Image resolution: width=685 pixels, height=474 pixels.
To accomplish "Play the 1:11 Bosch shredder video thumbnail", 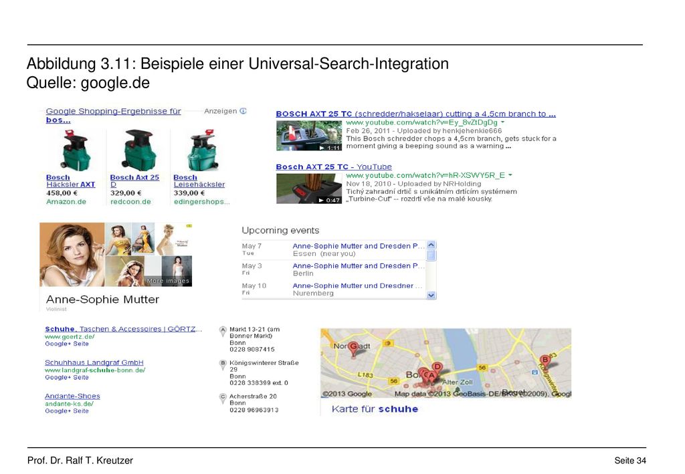I will pyautogui.click(x=309, y=136).
